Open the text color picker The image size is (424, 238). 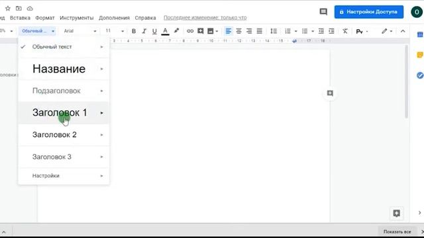pyautogui.click(x=165, y=31)
